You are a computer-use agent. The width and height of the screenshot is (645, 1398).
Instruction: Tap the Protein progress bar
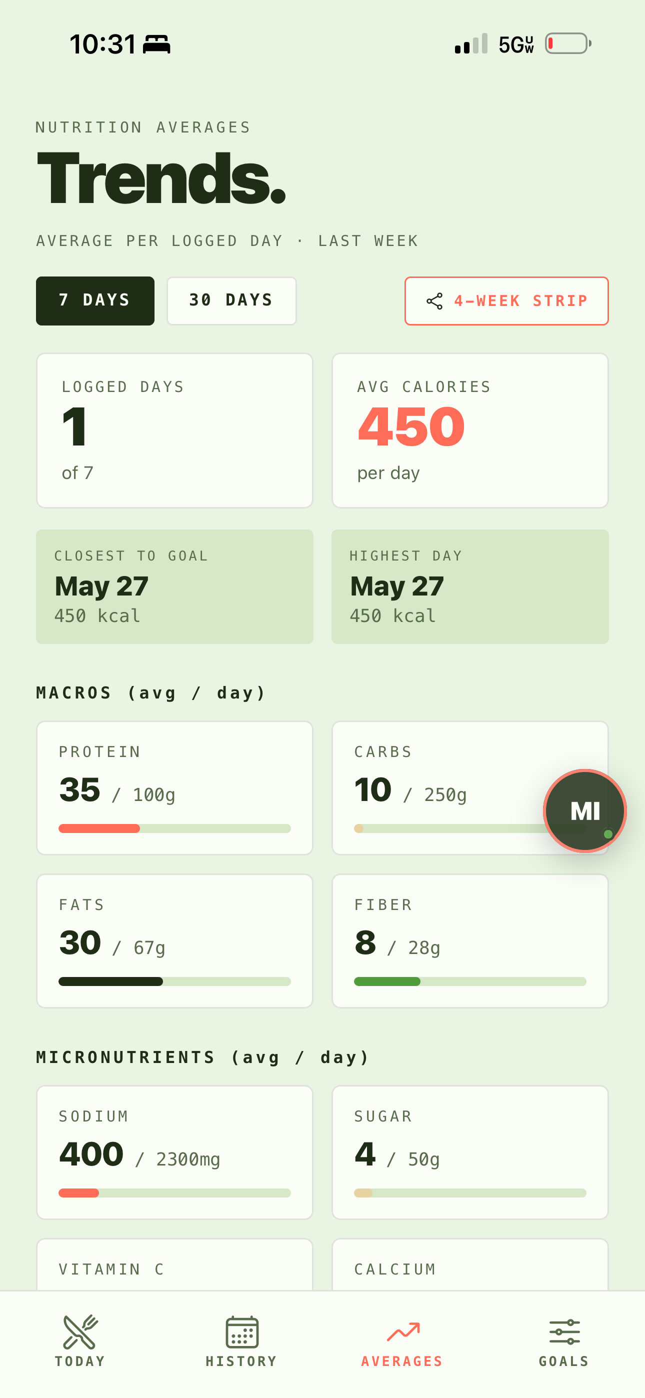click(174, 828)
